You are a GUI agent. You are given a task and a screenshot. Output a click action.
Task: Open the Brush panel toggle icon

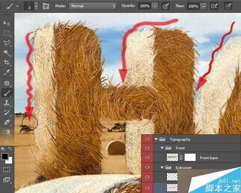coord(46,6)
